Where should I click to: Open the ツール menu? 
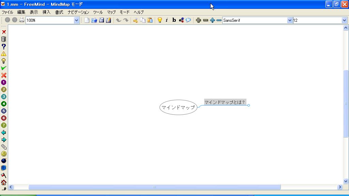pyautogui.click(x=98, y=12)
